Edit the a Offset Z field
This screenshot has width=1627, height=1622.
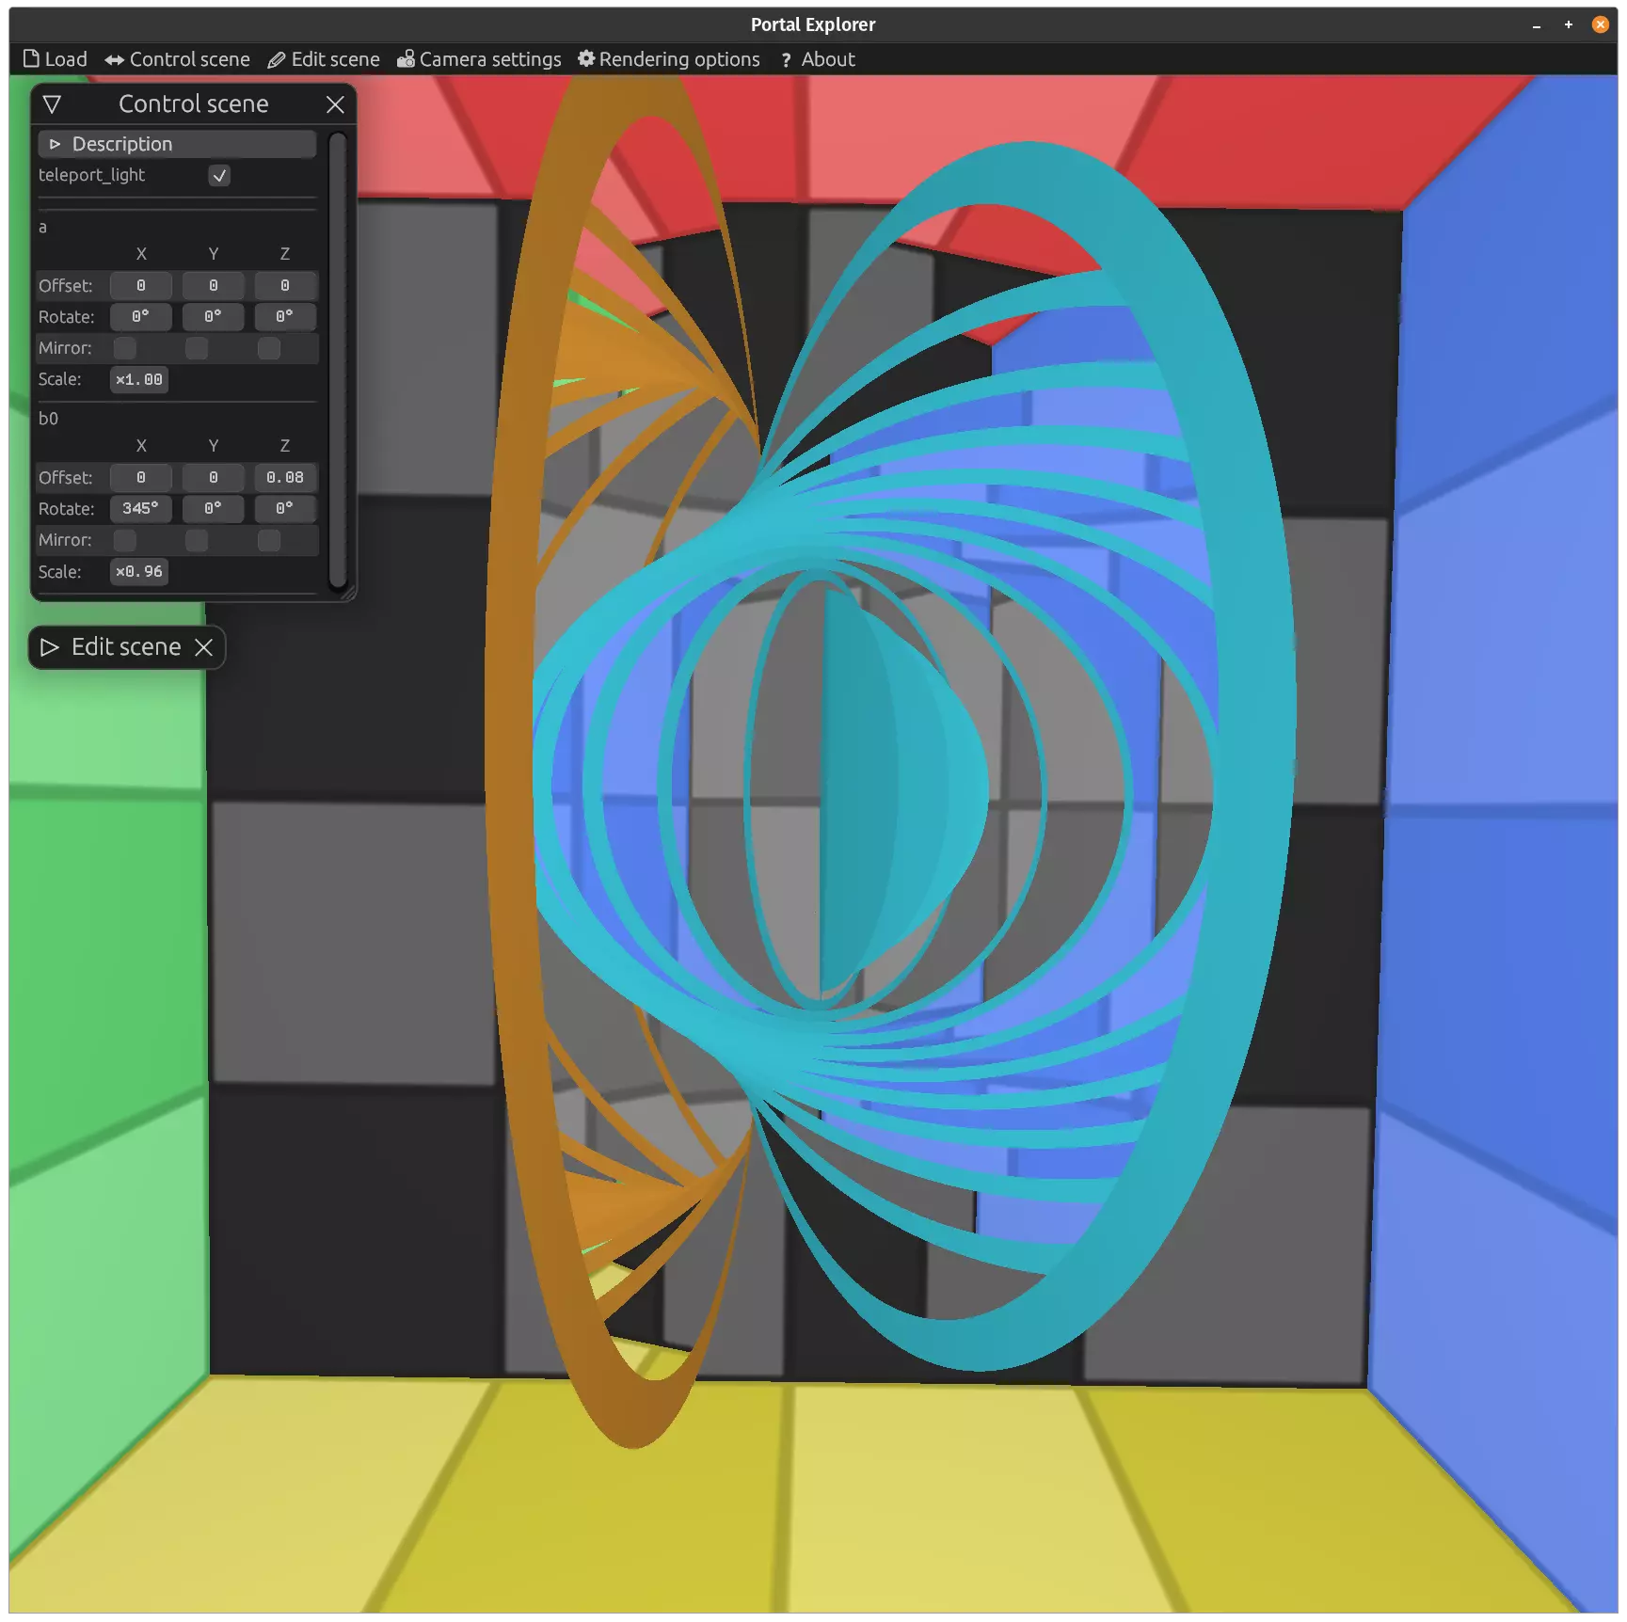tap(285, 286)
